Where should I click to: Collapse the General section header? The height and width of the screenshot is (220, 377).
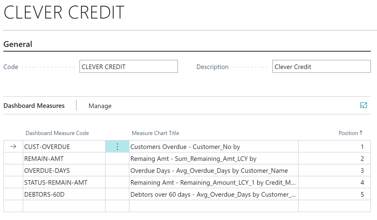(x=18, y=44)
